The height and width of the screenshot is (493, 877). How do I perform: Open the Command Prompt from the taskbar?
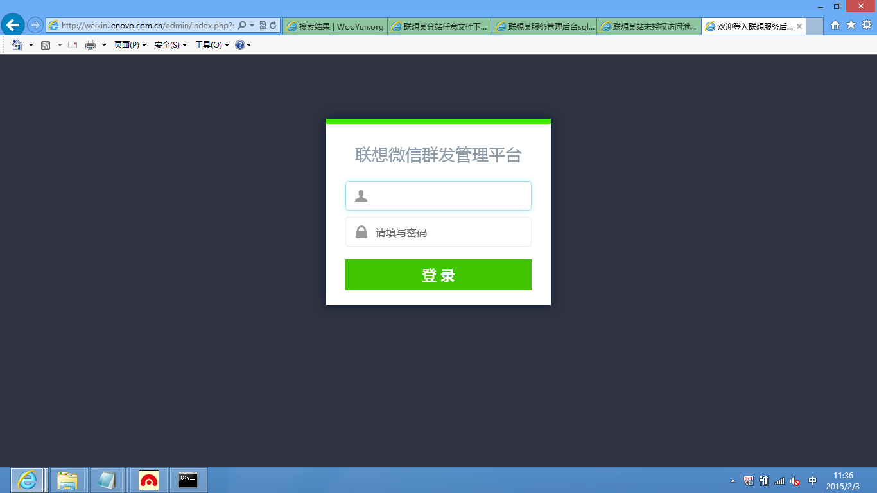point(188,480)
